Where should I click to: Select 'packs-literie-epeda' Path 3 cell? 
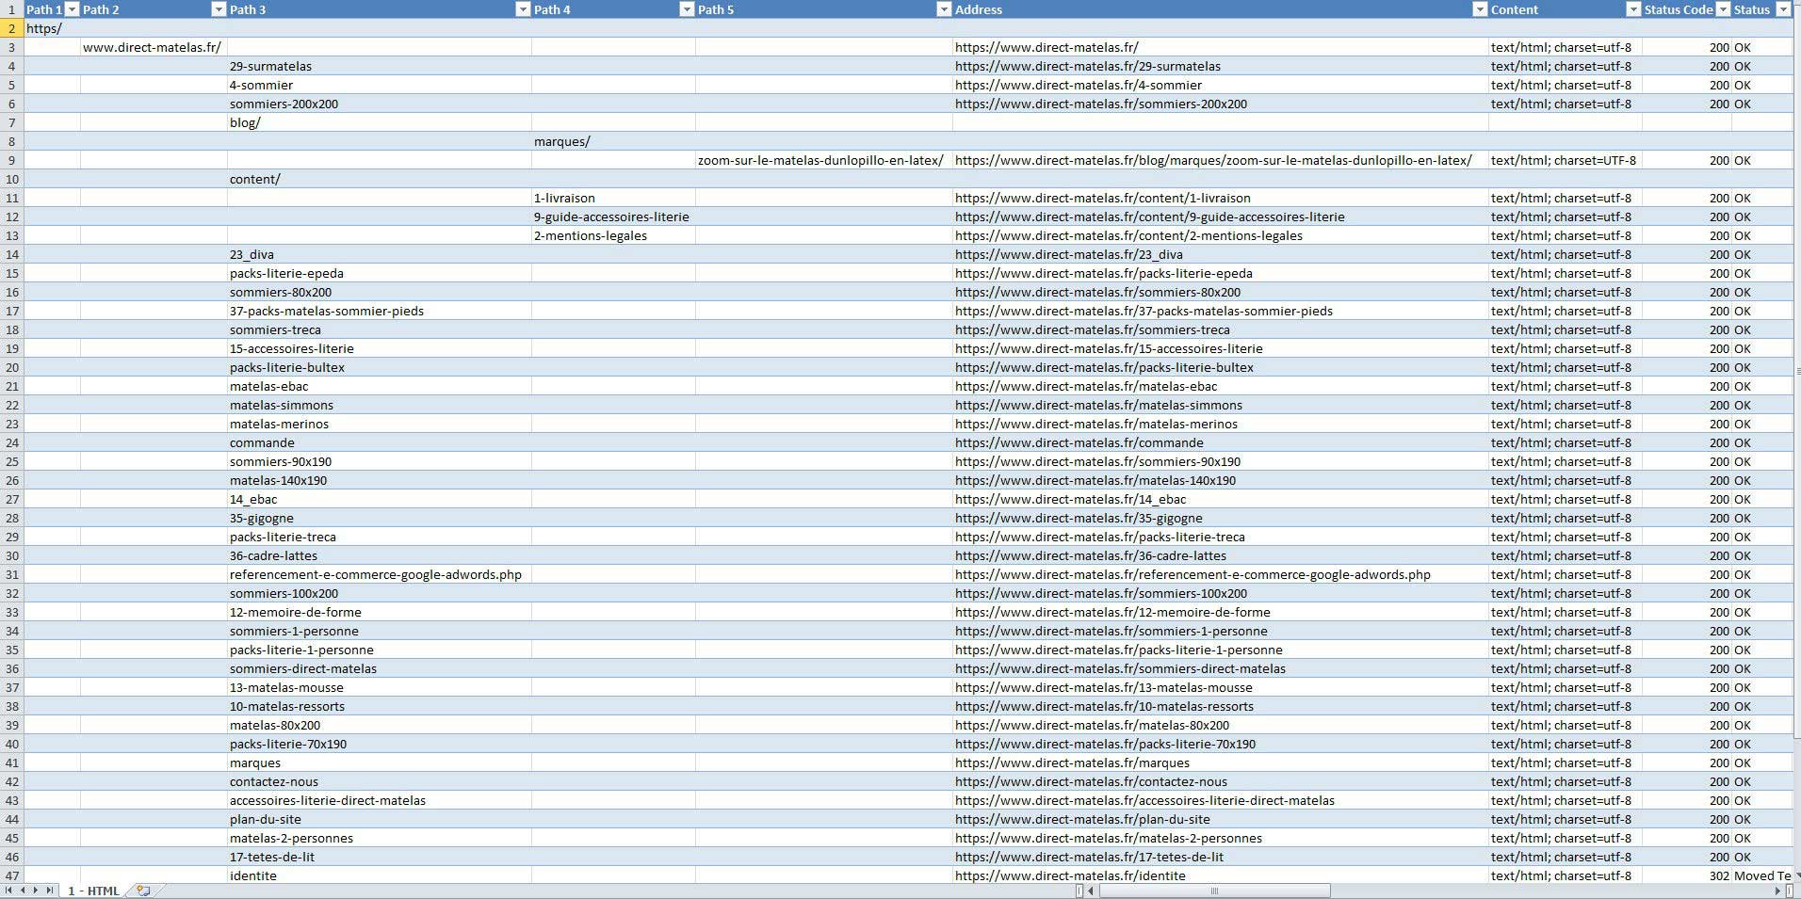pyautogui.click(x=380, y=273)
